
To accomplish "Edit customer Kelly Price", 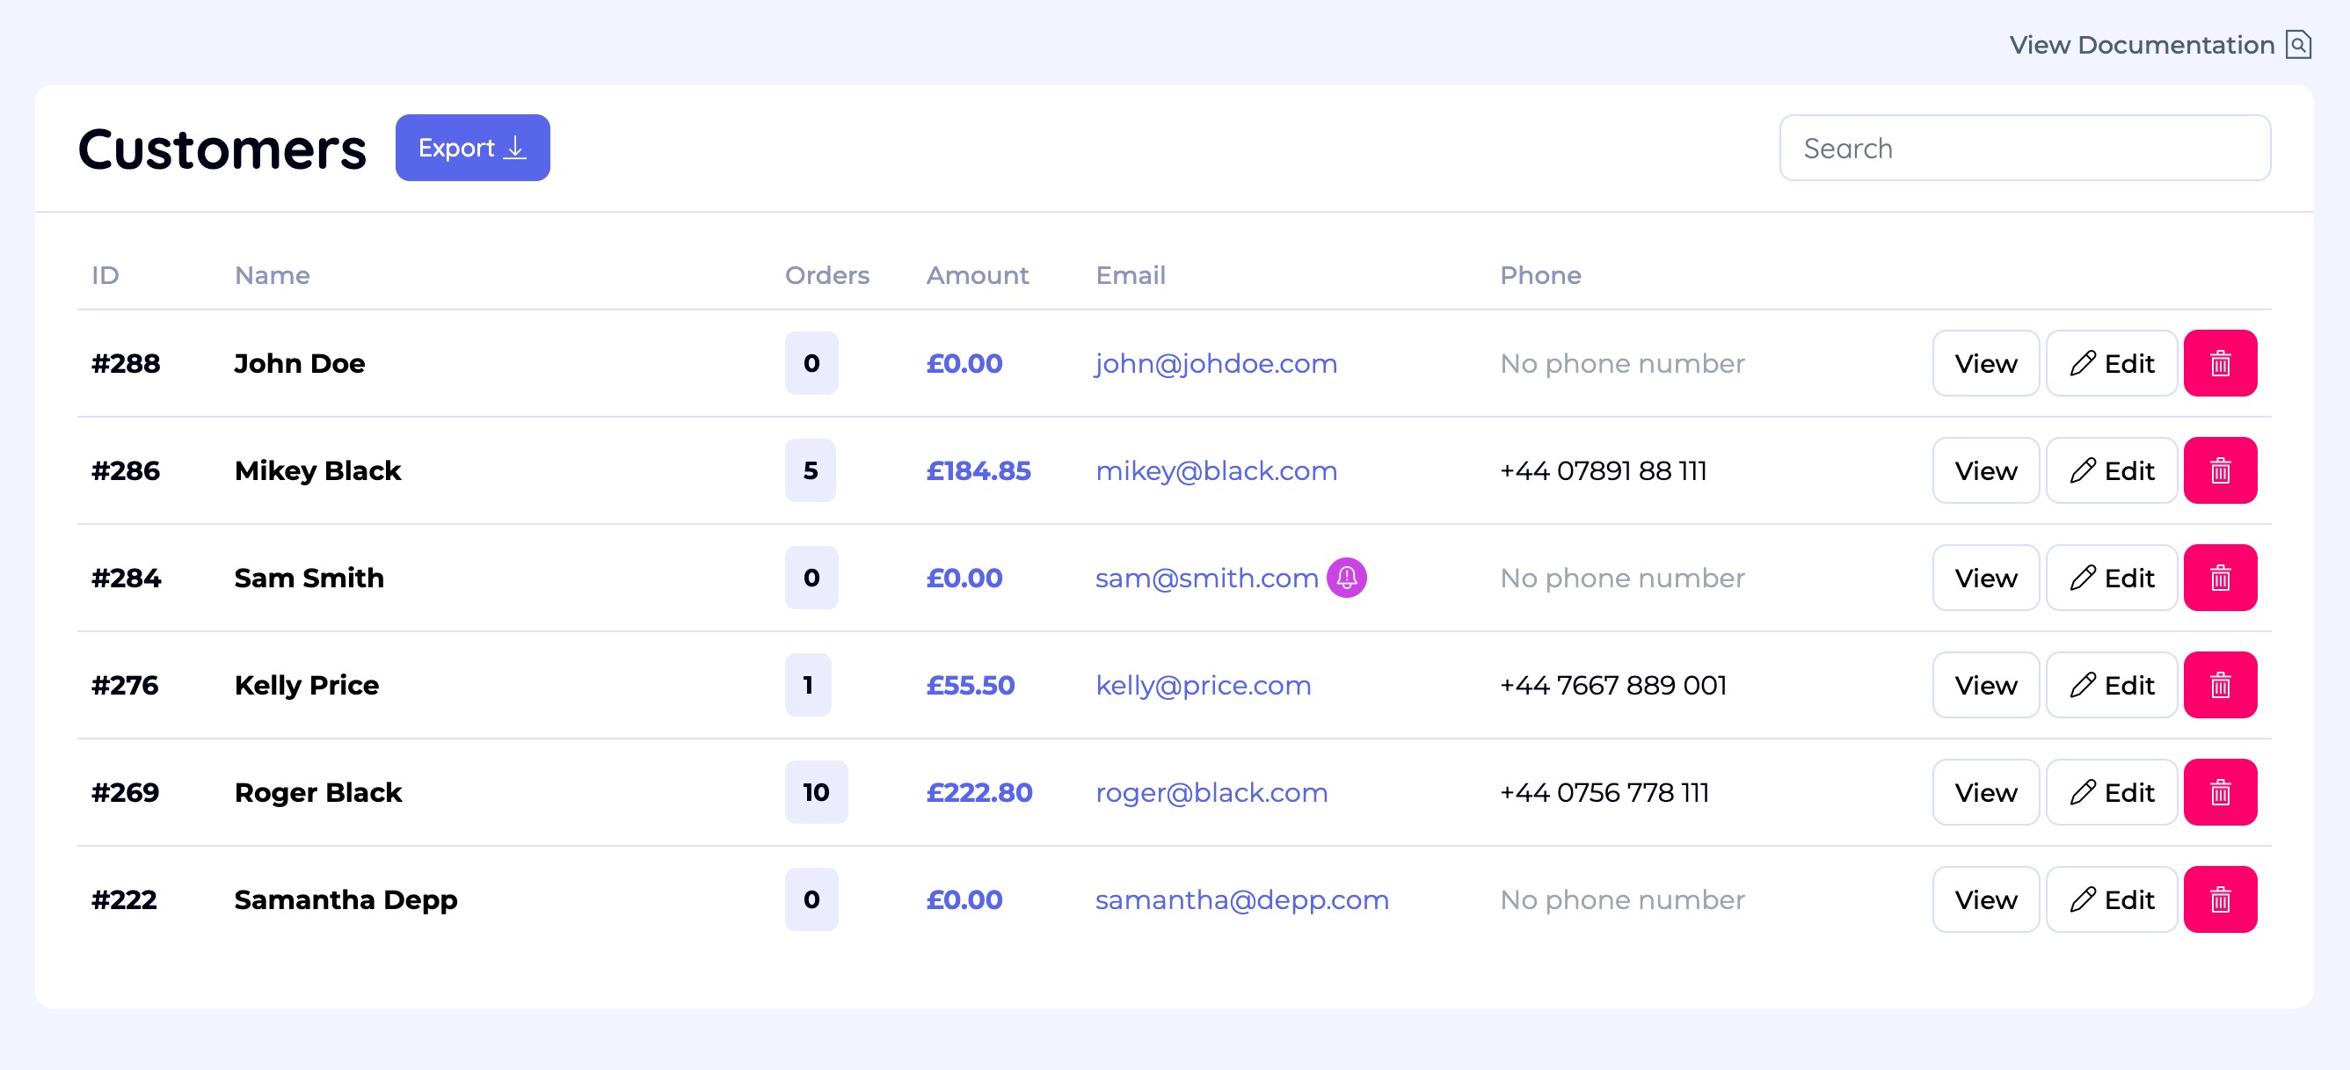I will click(2111, 685).
